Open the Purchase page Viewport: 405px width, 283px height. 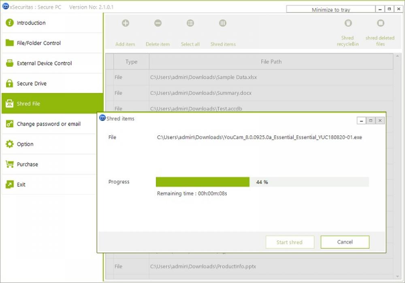[28, 164]
